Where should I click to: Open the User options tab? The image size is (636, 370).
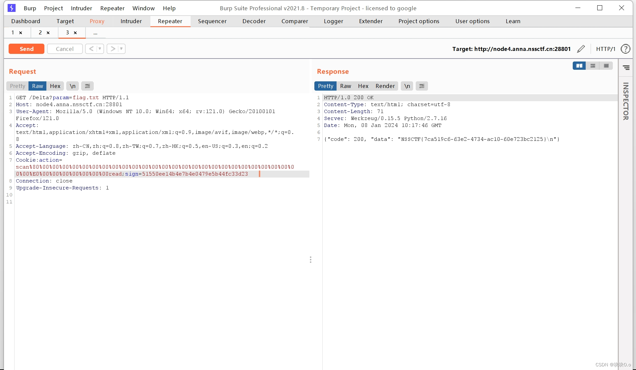click(473, 21)
